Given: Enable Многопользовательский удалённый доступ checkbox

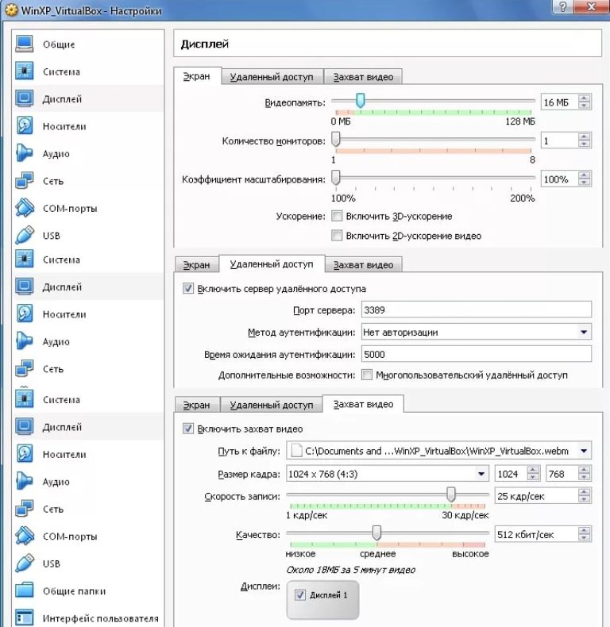Looking at the screenshot, I should click(x=367, y=375).
